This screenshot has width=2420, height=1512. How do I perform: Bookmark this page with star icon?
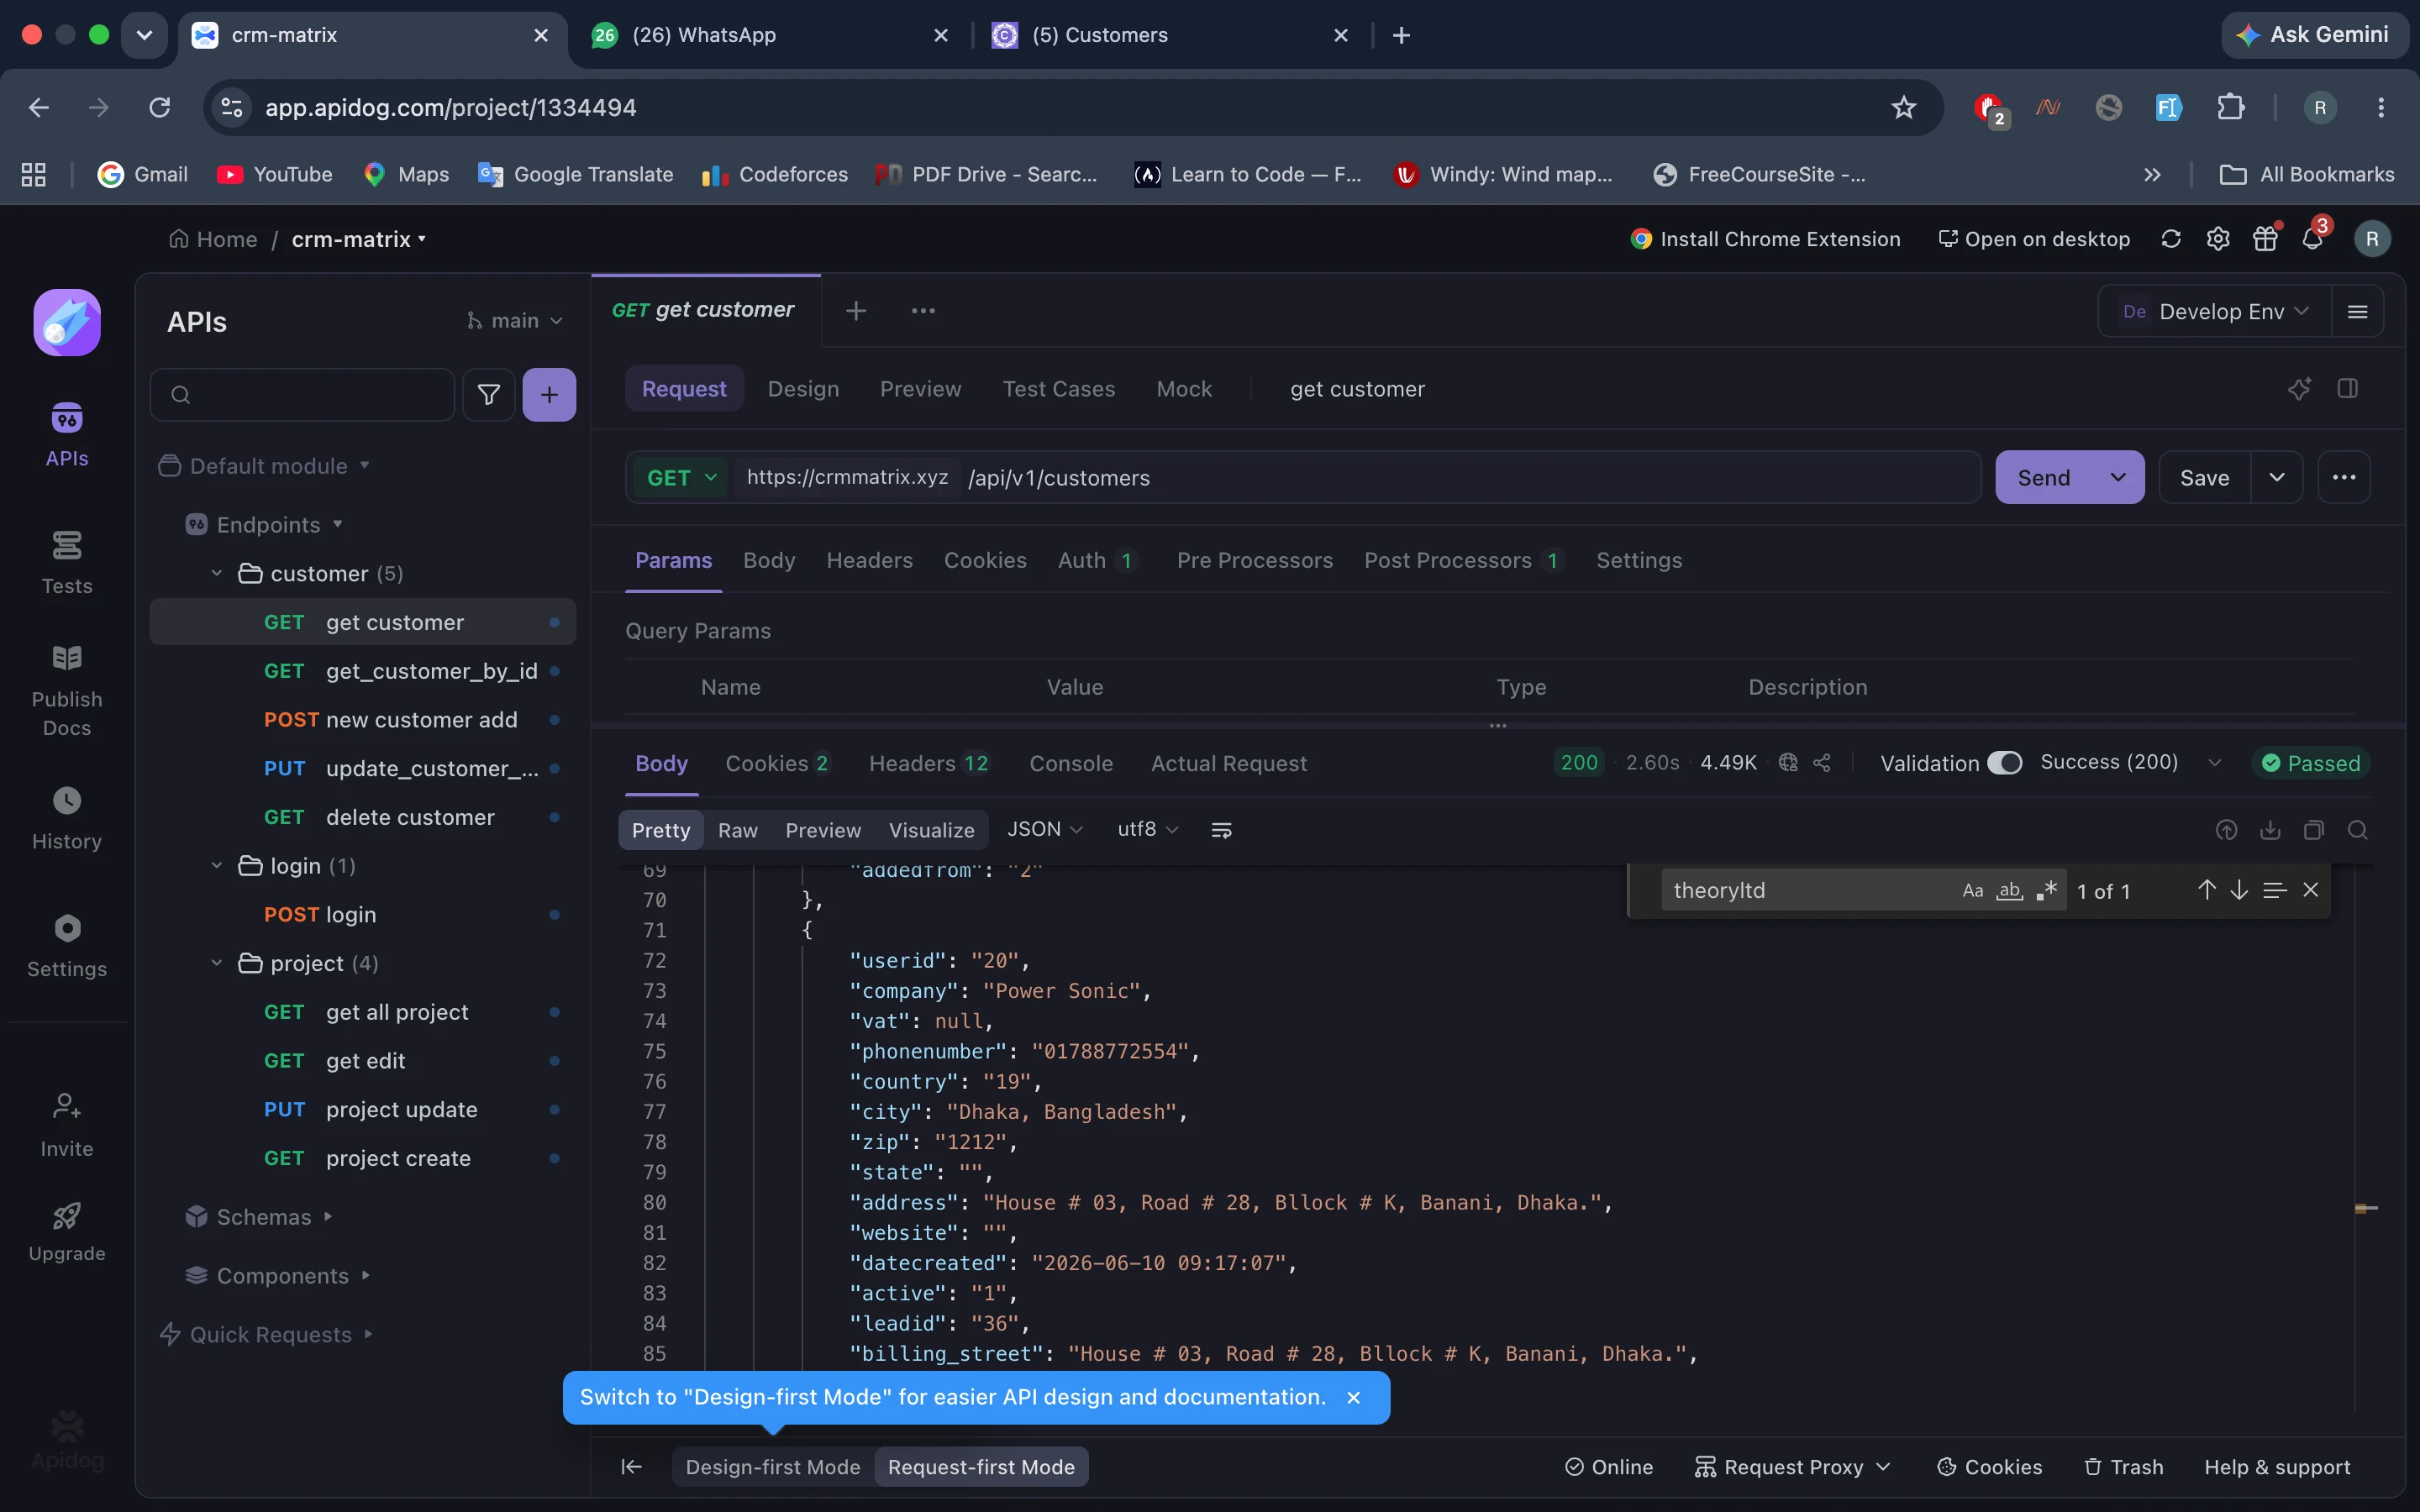(1904, 107)
